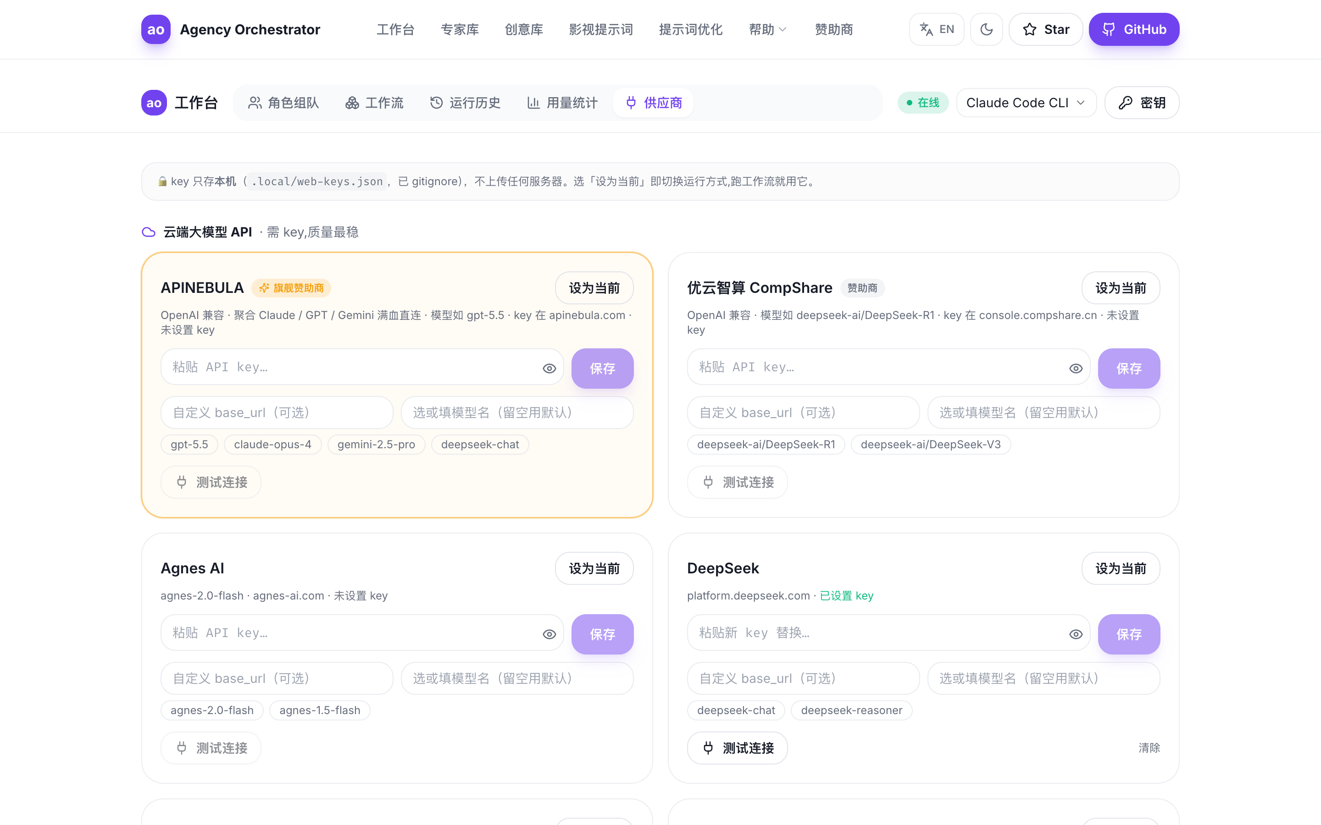1321x825 pixels.
Task: Open 创意库 in the top navigation
Action: [523, 29]
